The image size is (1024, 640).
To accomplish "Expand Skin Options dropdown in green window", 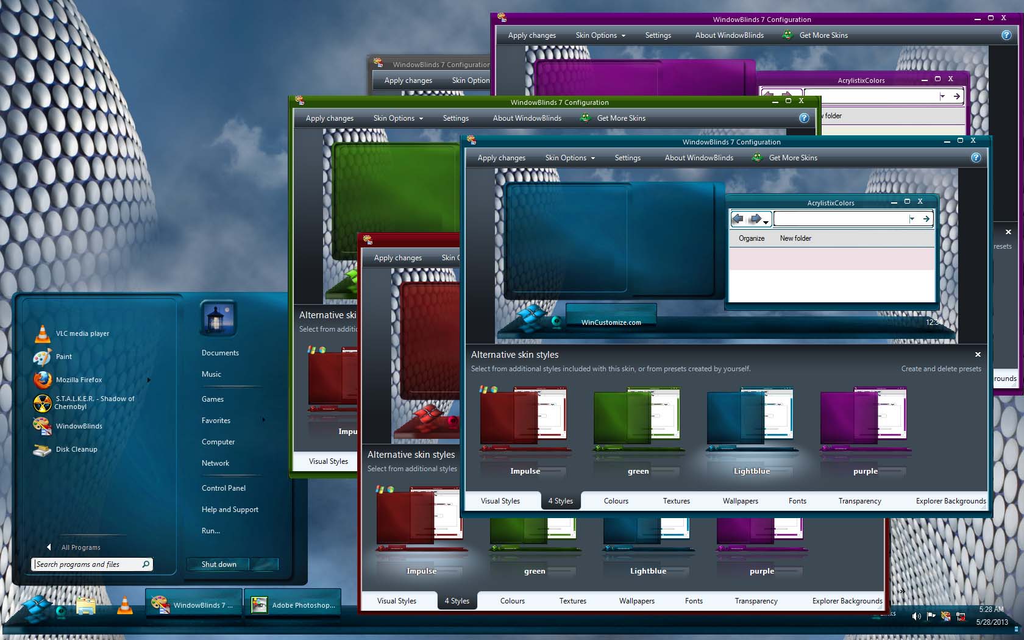I will click(421, 119).
